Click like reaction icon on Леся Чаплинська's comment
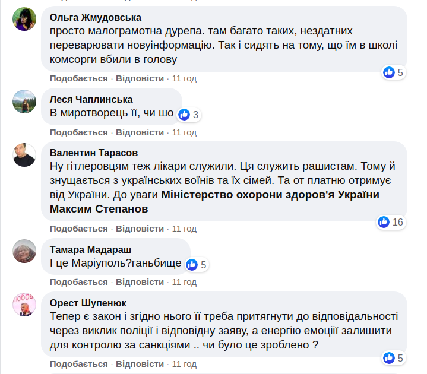 (x=184, y=115)
